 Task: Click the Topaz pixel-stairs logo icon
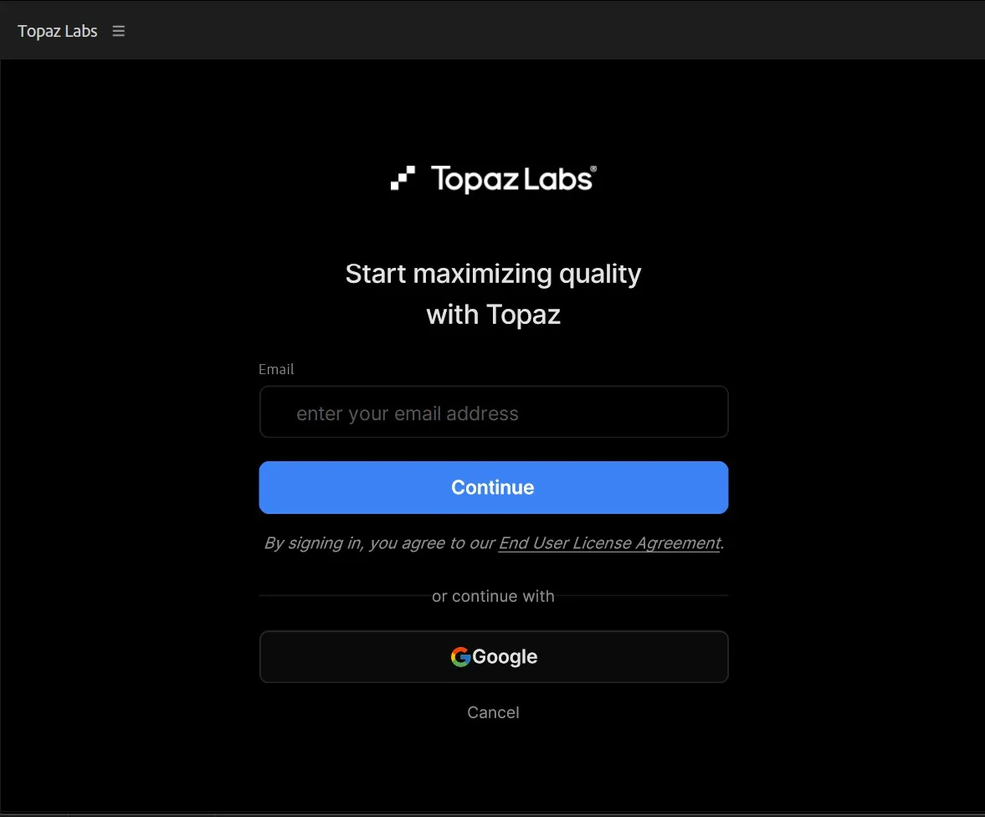(403, 177)
